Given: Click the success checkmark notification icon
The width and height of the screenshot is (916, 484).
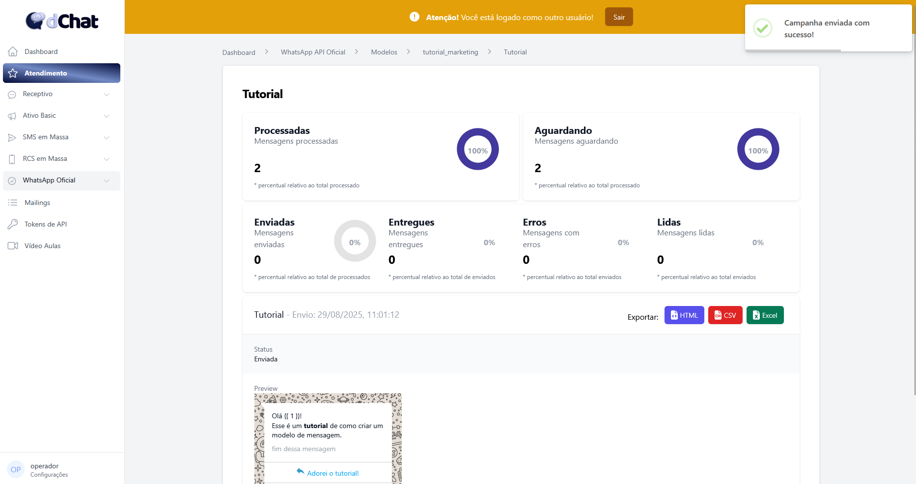Looking at the screenshot, I should 763,28.
